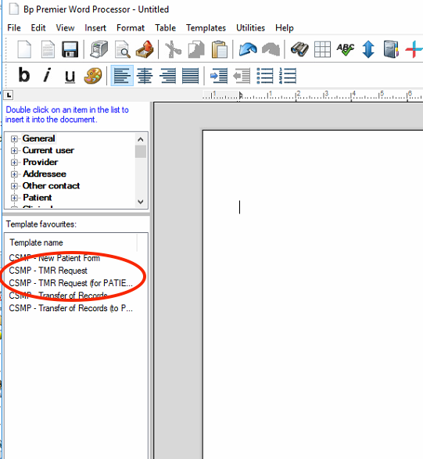This screenshot has width=423, height=459.
Task: Select CSMP - Transfer of Records template
Action: coord(59,296)
